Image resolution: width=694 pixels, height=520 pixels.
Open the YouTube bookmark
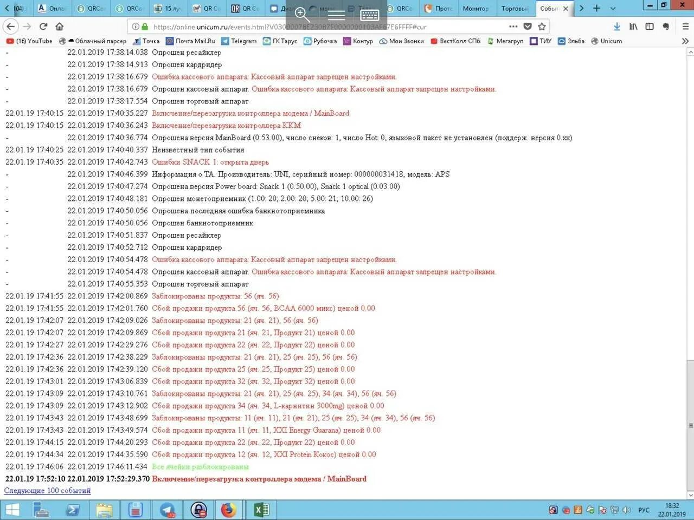29,41
